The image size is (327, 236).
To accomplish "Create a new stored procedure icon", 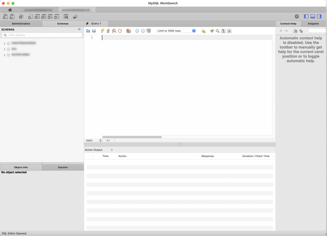I will coord(50,17).
